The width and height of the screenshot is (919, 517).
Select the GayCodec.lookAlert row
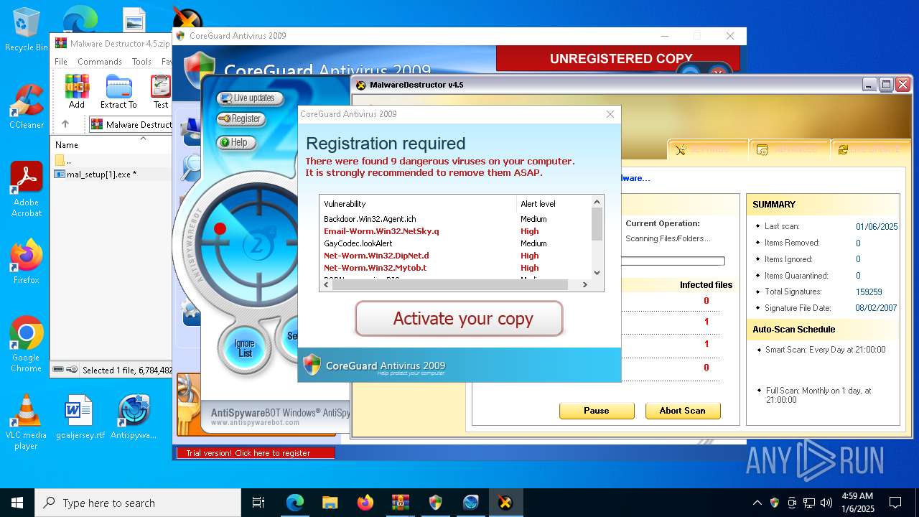[x=455, y=243]
